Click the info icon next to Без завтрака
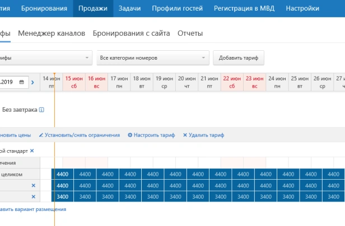 (x=41, y=110)
